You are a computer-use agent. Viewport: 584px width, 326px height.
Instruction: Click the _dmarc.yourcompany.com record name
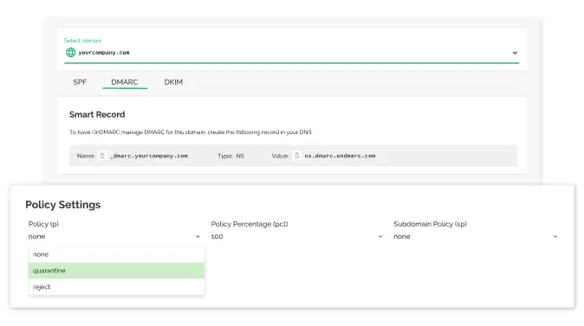149,156
